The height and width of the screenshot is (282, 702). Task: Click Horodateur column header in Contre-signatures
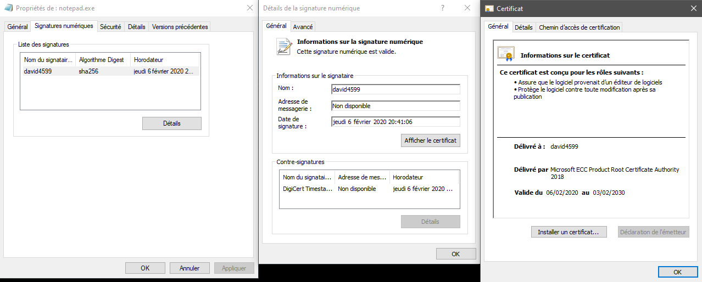pyautogui.click(x=424, y=177)
